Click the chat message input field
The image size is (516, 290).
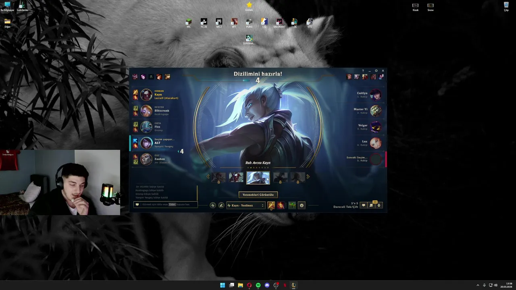pos(166,205)
